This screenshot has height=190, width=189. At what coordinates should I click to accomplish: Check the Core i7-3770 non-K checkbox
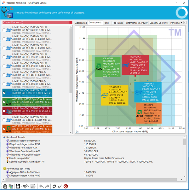point(4,75)
